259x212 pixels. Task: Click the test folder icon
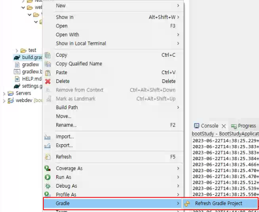[23, 50]
